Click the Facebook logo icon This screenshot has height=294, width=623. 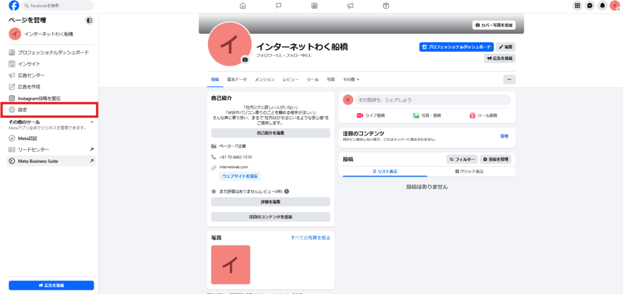(x=13, y=5)
